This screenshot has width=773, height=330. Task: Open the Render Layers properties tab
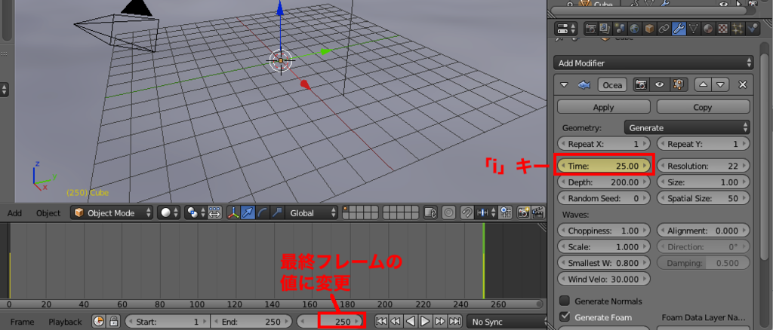coord(605,29)
